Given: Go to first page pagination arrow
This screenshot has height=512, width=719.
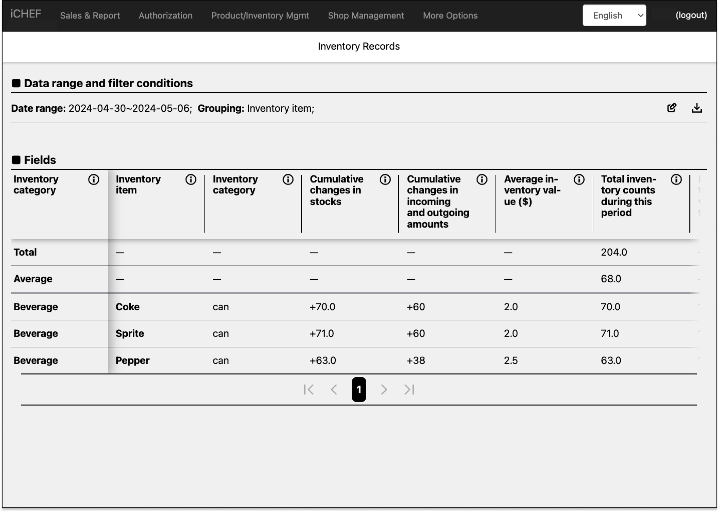Looking at the screenshot, I should tap(308, 389).
